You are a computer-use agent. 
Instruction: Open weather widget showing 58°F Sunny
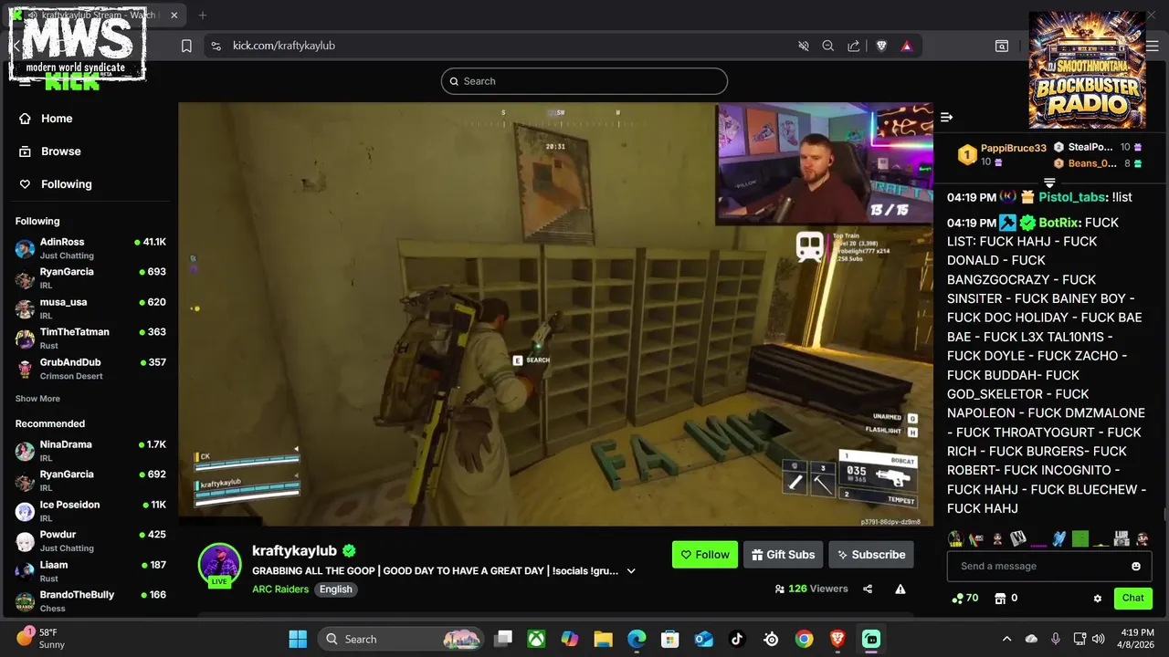41,638
